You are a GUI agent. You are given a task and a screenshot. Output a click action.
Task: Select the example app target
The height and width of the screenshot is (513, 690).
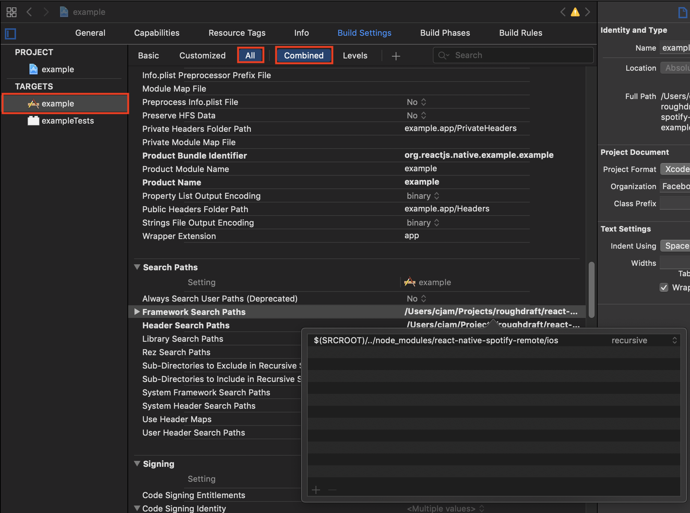(x=65, y=103)
